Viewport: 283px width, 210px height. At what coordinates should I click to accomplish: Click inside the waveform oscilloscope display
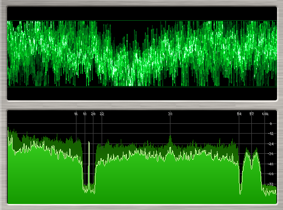coord(142,53)
